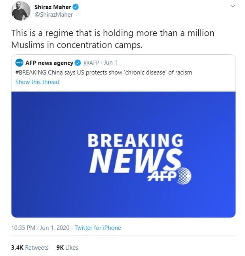Click the 10:35 PM Jun 1, 2020 timestamp
The width and height of the screenshot is (245, 256).
pyautogui.click(x=40, y=228)
